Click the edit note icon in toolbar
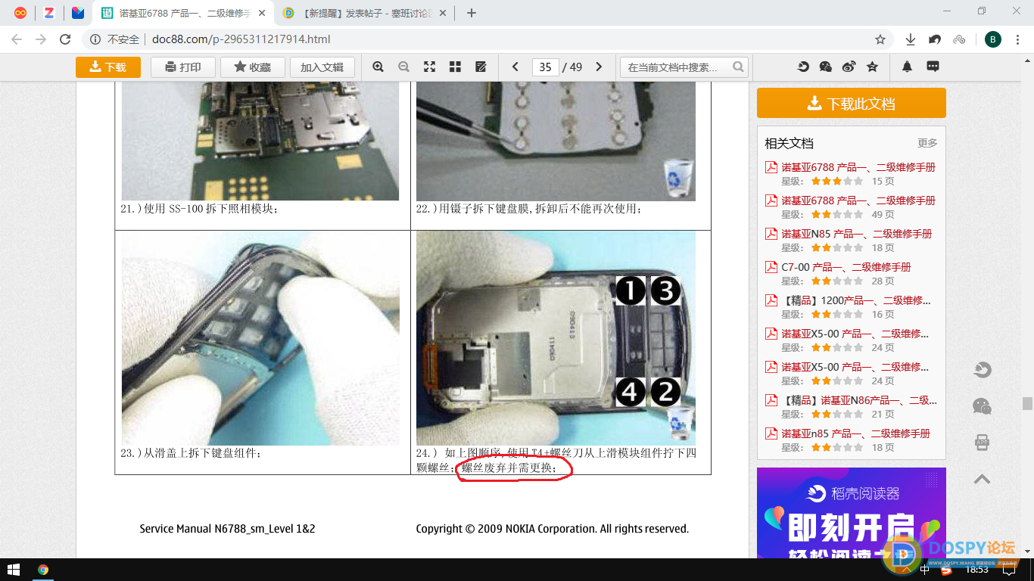The height and width of the screenshot is (581, 1034). coord(481,67)
